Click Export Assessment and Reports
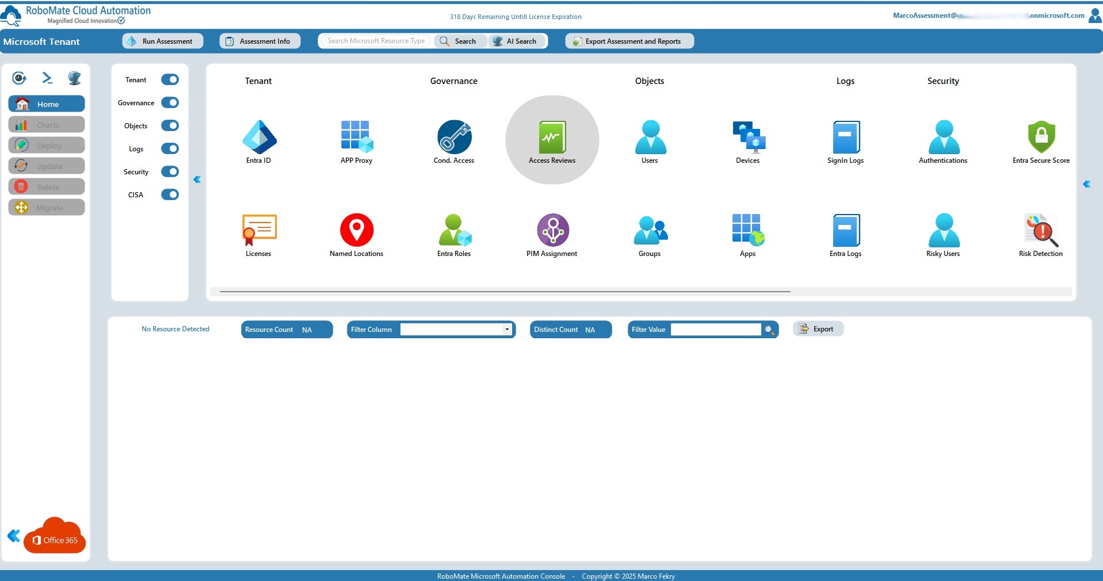This screenshot has width=1103, height=581. pos(629,41)
